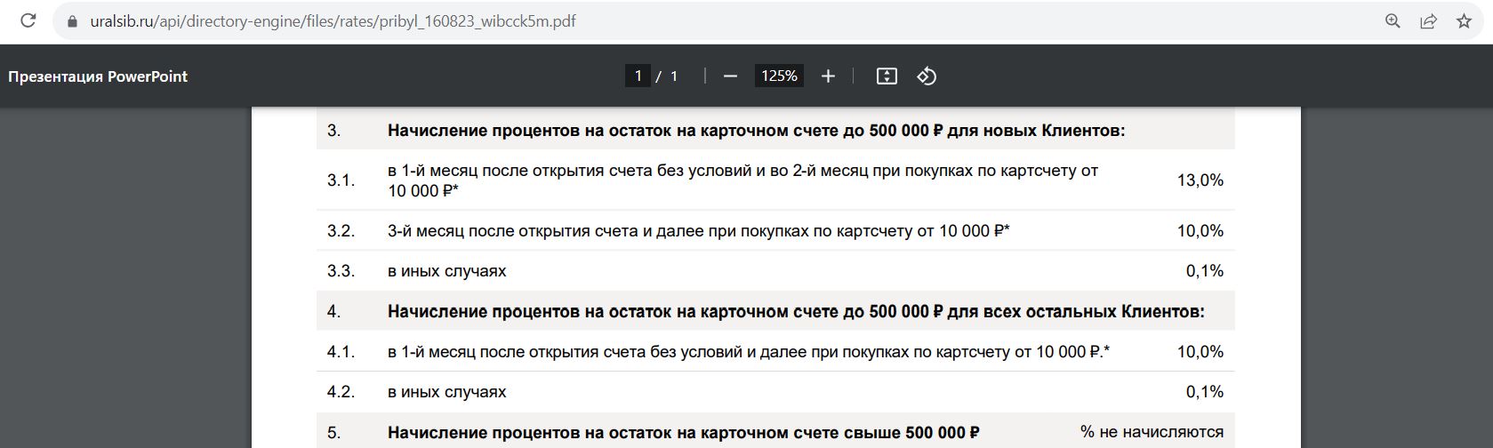Fit PDF to page button
Screen dimensions: 1493x448
pos(887,76)
